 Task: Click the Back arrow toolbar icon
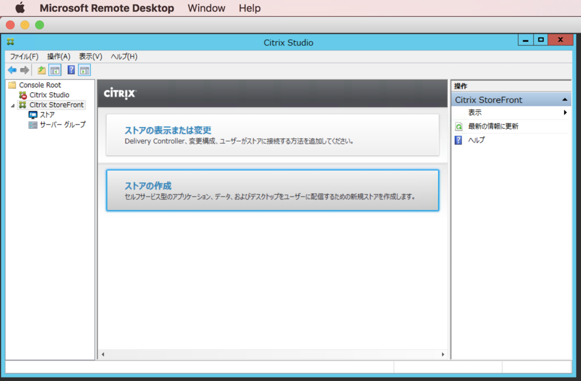click(12, 70)
